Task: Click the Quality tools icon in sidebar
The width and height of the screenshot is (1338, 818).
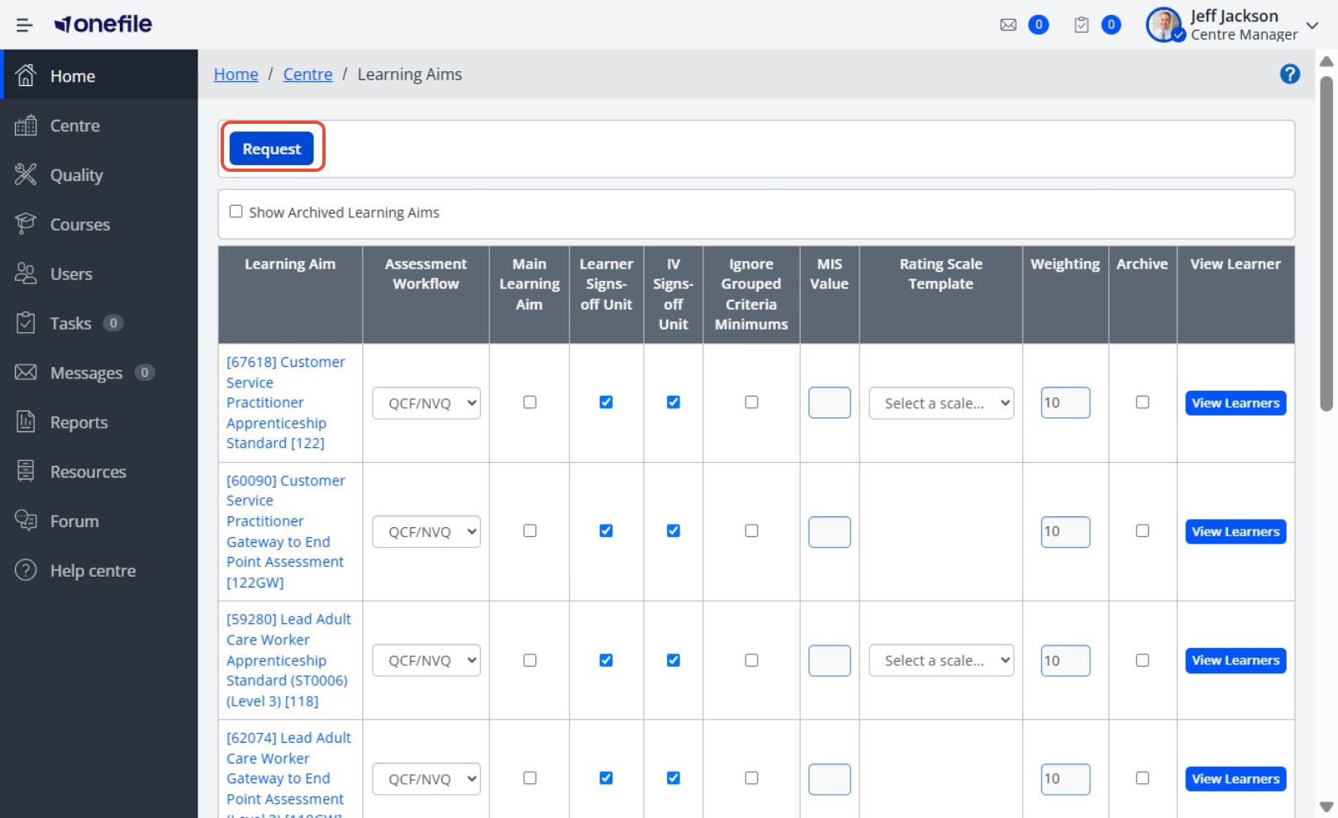Action: [26, 174]
